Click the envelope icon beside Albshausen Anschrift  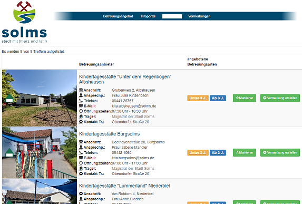click(81, 90)
